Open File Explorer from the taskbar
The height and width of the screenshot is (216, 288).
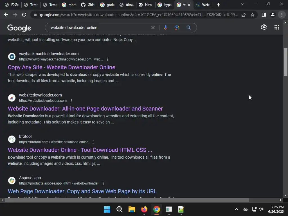point(132,209)
